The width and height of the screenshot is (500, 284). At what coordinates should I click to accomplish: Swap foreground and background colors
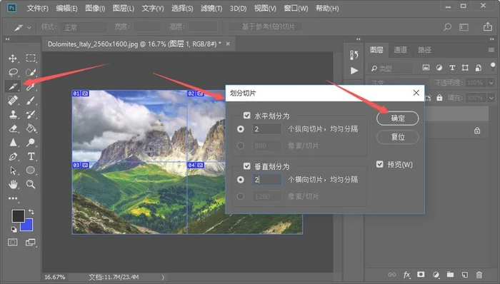31,211
